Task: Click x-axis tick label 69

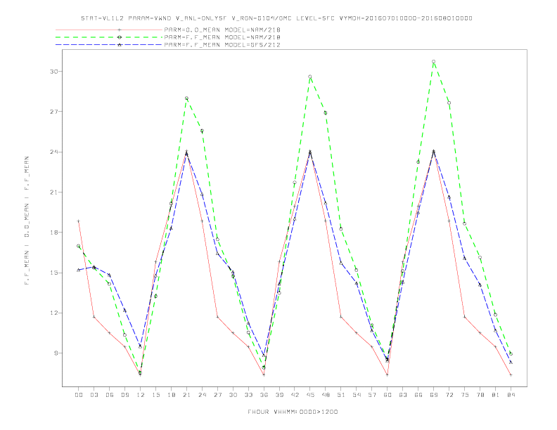Action: (x=434, y=395)
